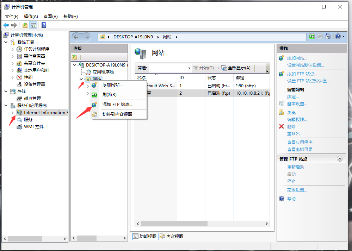Click the home icon in IIS address bar
The width and height of the screenshot is (352, 251).
click(328, 37)
